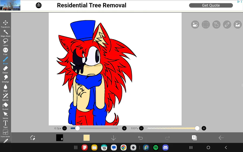The width and height of the screenshot is (243, 152).
Task: Open the FX Filter tool
Action: [x=5, y=52]
